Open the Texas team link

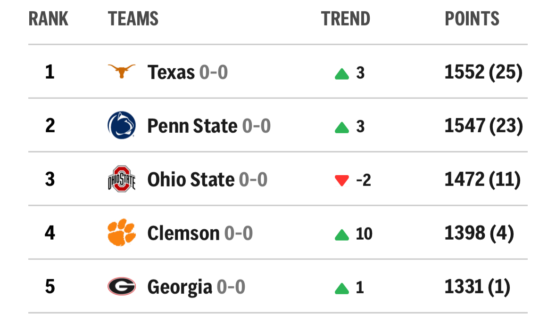pyautogui.click(x=171, y=72)
